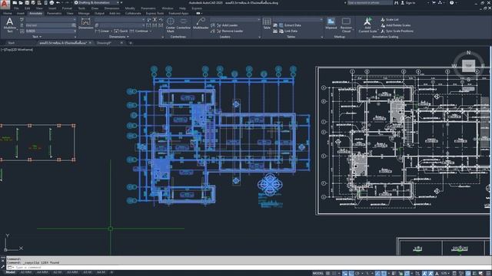Toggle grid display in status bar
Viewport: 492px width, 276px height.
pos(328,273)
